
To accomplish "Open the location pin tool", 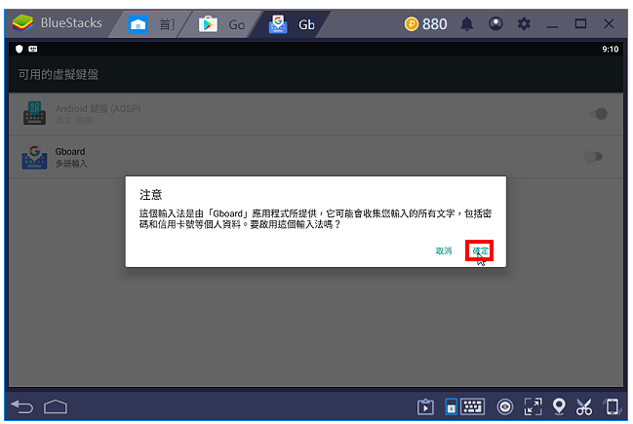I will tap(559, 406).
